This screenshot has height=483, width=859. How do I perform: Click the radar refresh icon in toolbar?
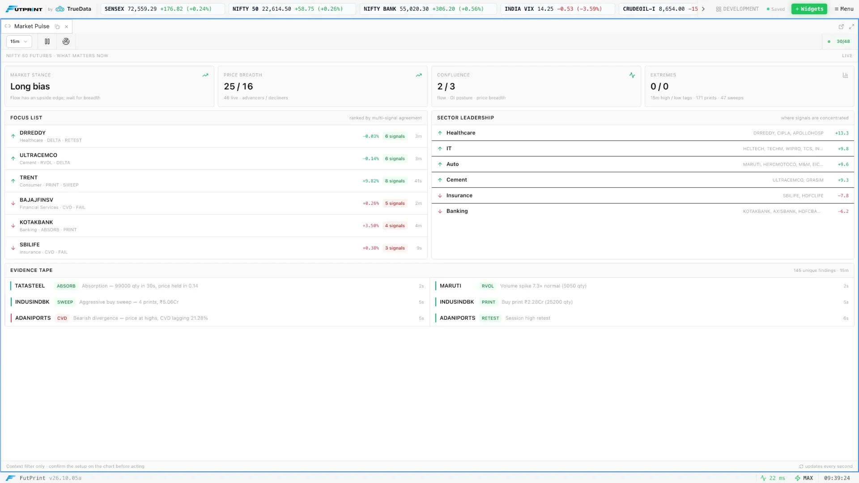[66, 42]
